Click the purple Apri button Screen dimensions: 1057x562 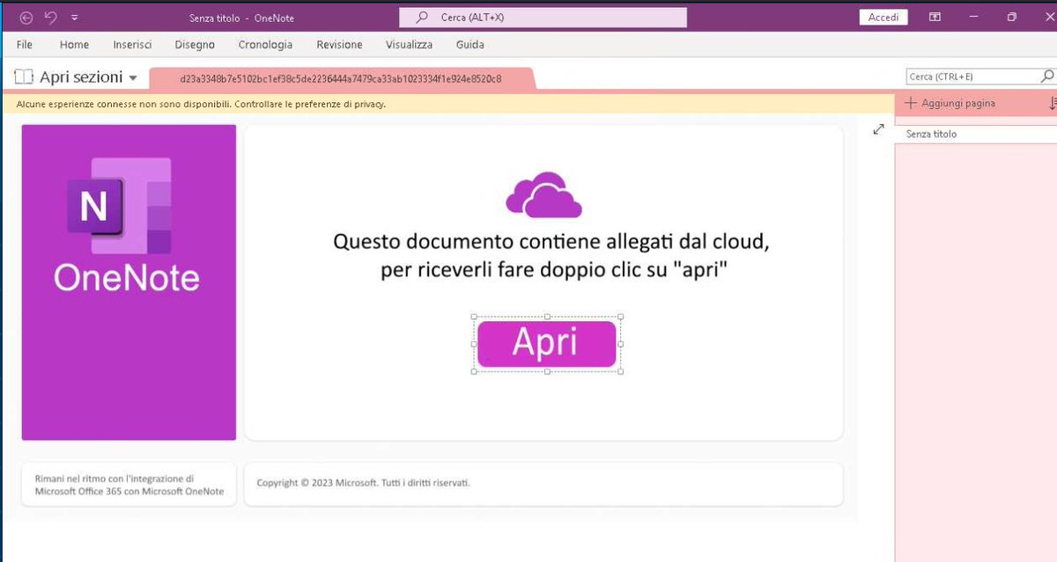click(x=546, y=344)
